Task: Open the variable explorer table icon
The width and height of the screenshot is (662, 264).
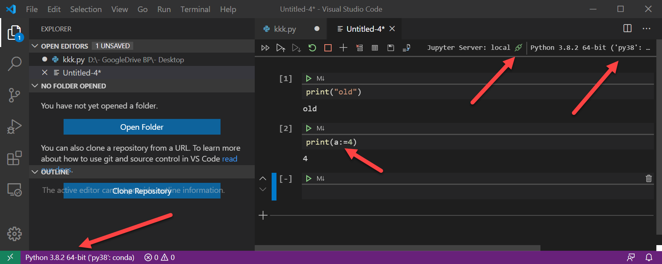Action: pos(375,48)
